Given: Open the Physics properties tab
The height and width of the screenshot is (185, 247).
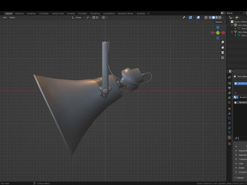Looking at the screenshot, I should [230, 123].
